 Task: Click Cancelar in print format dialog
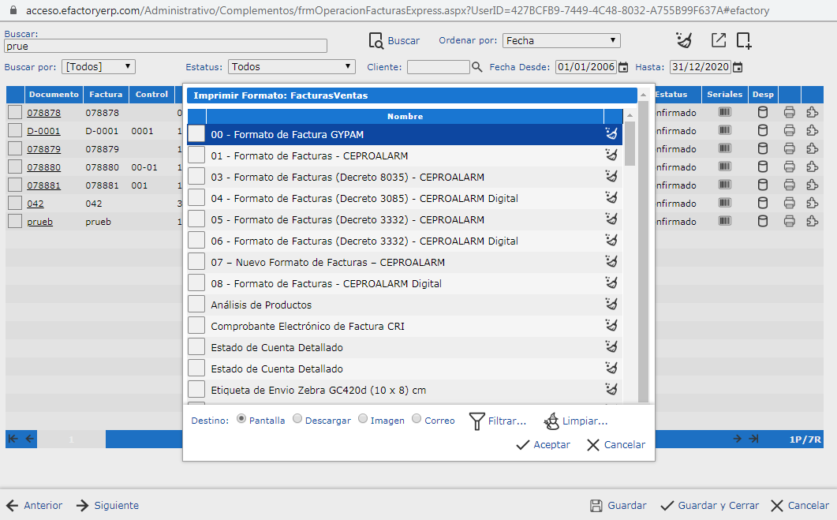616,445
